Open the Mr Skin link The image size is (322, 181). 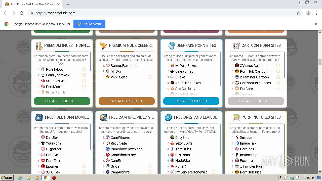[116, 71]
